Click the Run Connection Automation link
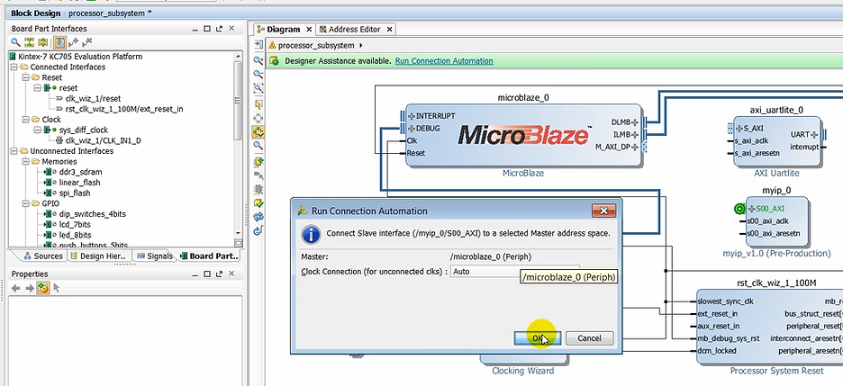843x386 pixels. click(444, 61)
